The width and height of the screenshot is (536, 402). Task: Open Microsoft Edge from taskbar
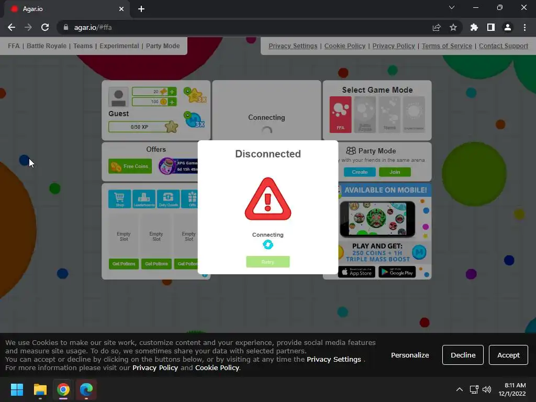pos(86,389)
